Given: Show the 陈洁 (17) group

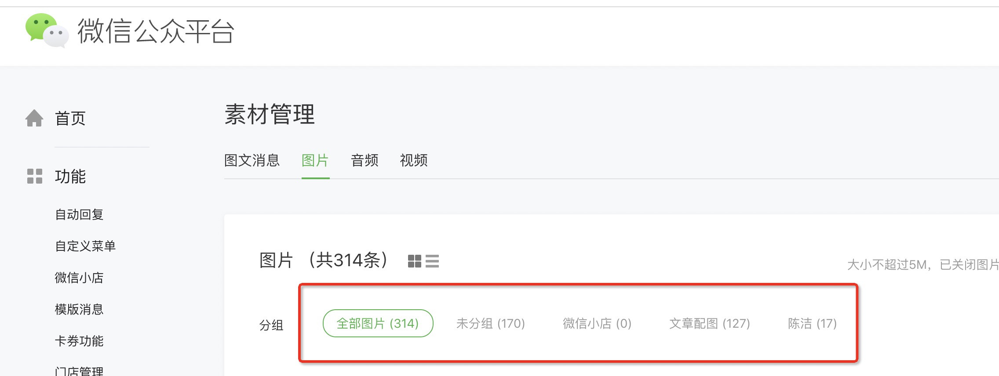Looking at the screenshot, I should point(812,324).
